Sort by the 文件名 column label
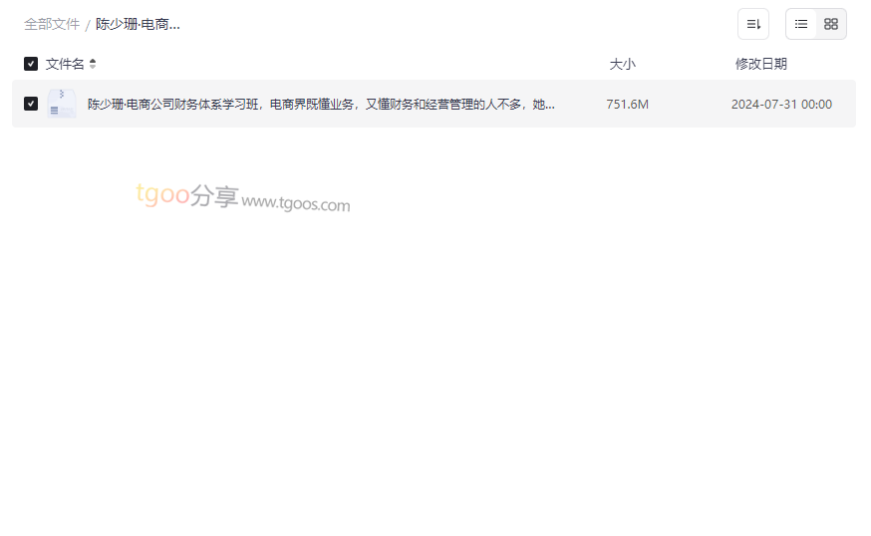Screen dimensions: 871x536 [65, 64]
